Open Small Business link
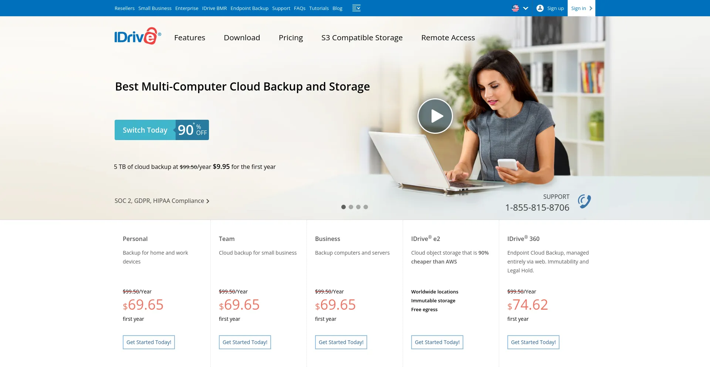710x367 pixels. coord(155,8)
